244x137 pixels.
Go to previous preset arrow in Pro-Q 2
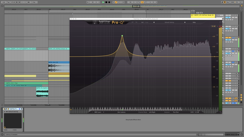pyautogui.click(x=154, y=22)
